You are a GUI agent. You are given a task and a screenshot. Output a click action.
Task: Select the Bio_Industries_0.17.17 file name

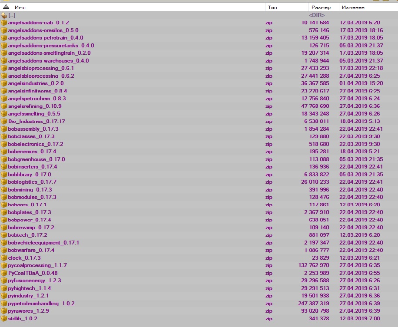(x=36, y=121)
